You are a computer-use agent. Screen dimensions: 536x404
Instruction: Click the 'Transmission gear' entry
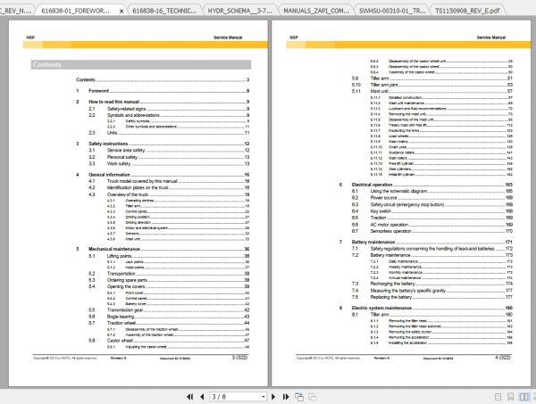(x=125, y=310)
